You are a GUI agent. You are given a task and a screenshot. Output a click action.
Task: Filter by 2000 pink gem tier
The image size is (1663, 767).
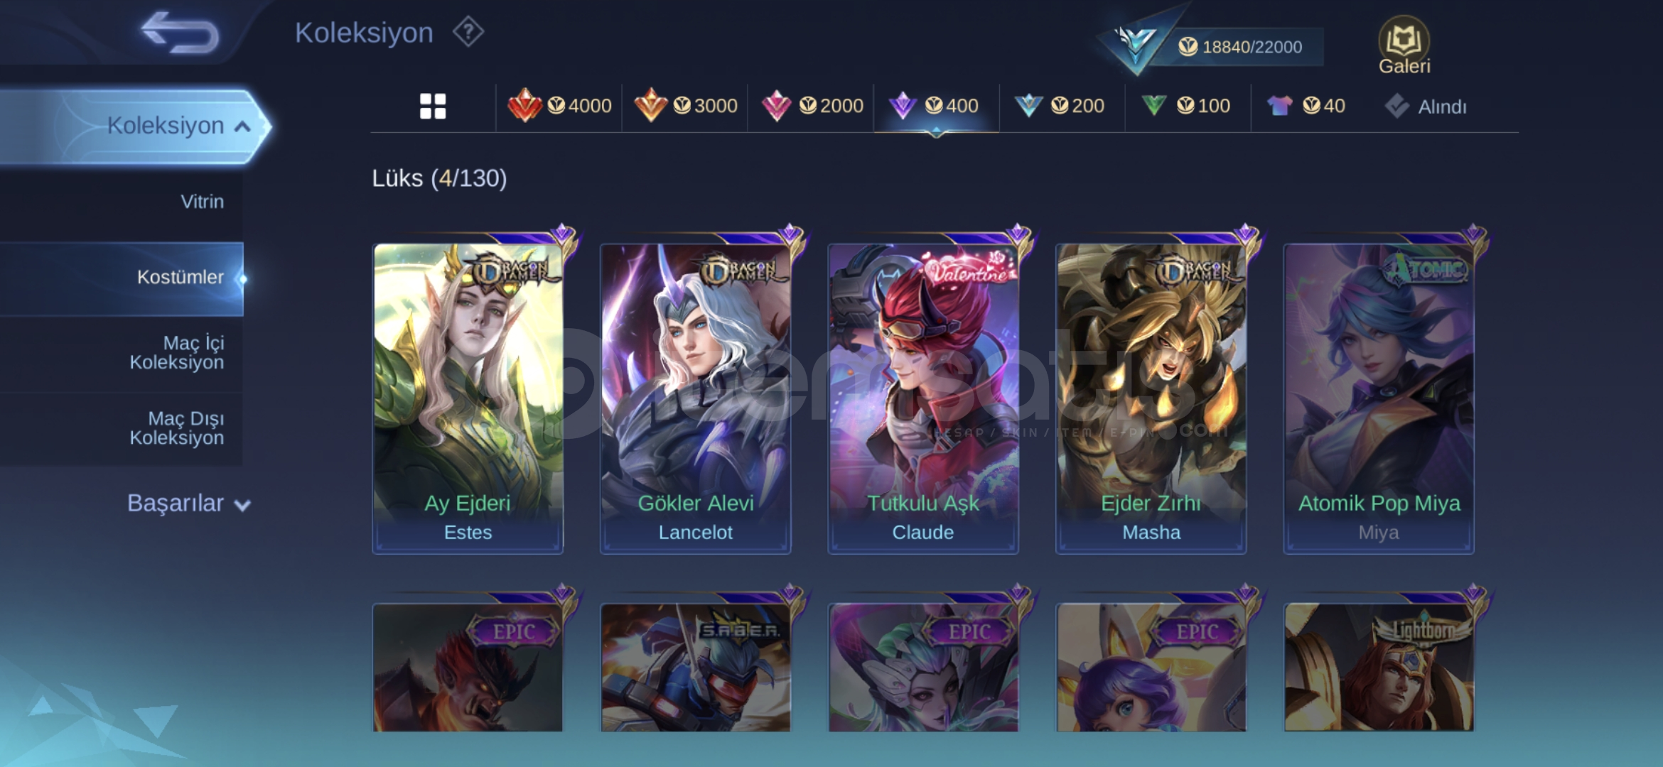point(812,106)
